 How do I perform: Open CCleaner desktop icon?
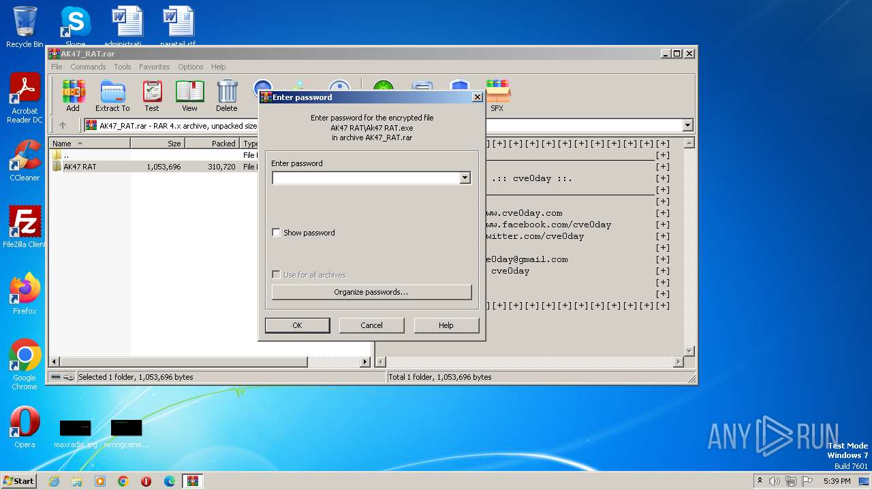(x=25, y=161)
